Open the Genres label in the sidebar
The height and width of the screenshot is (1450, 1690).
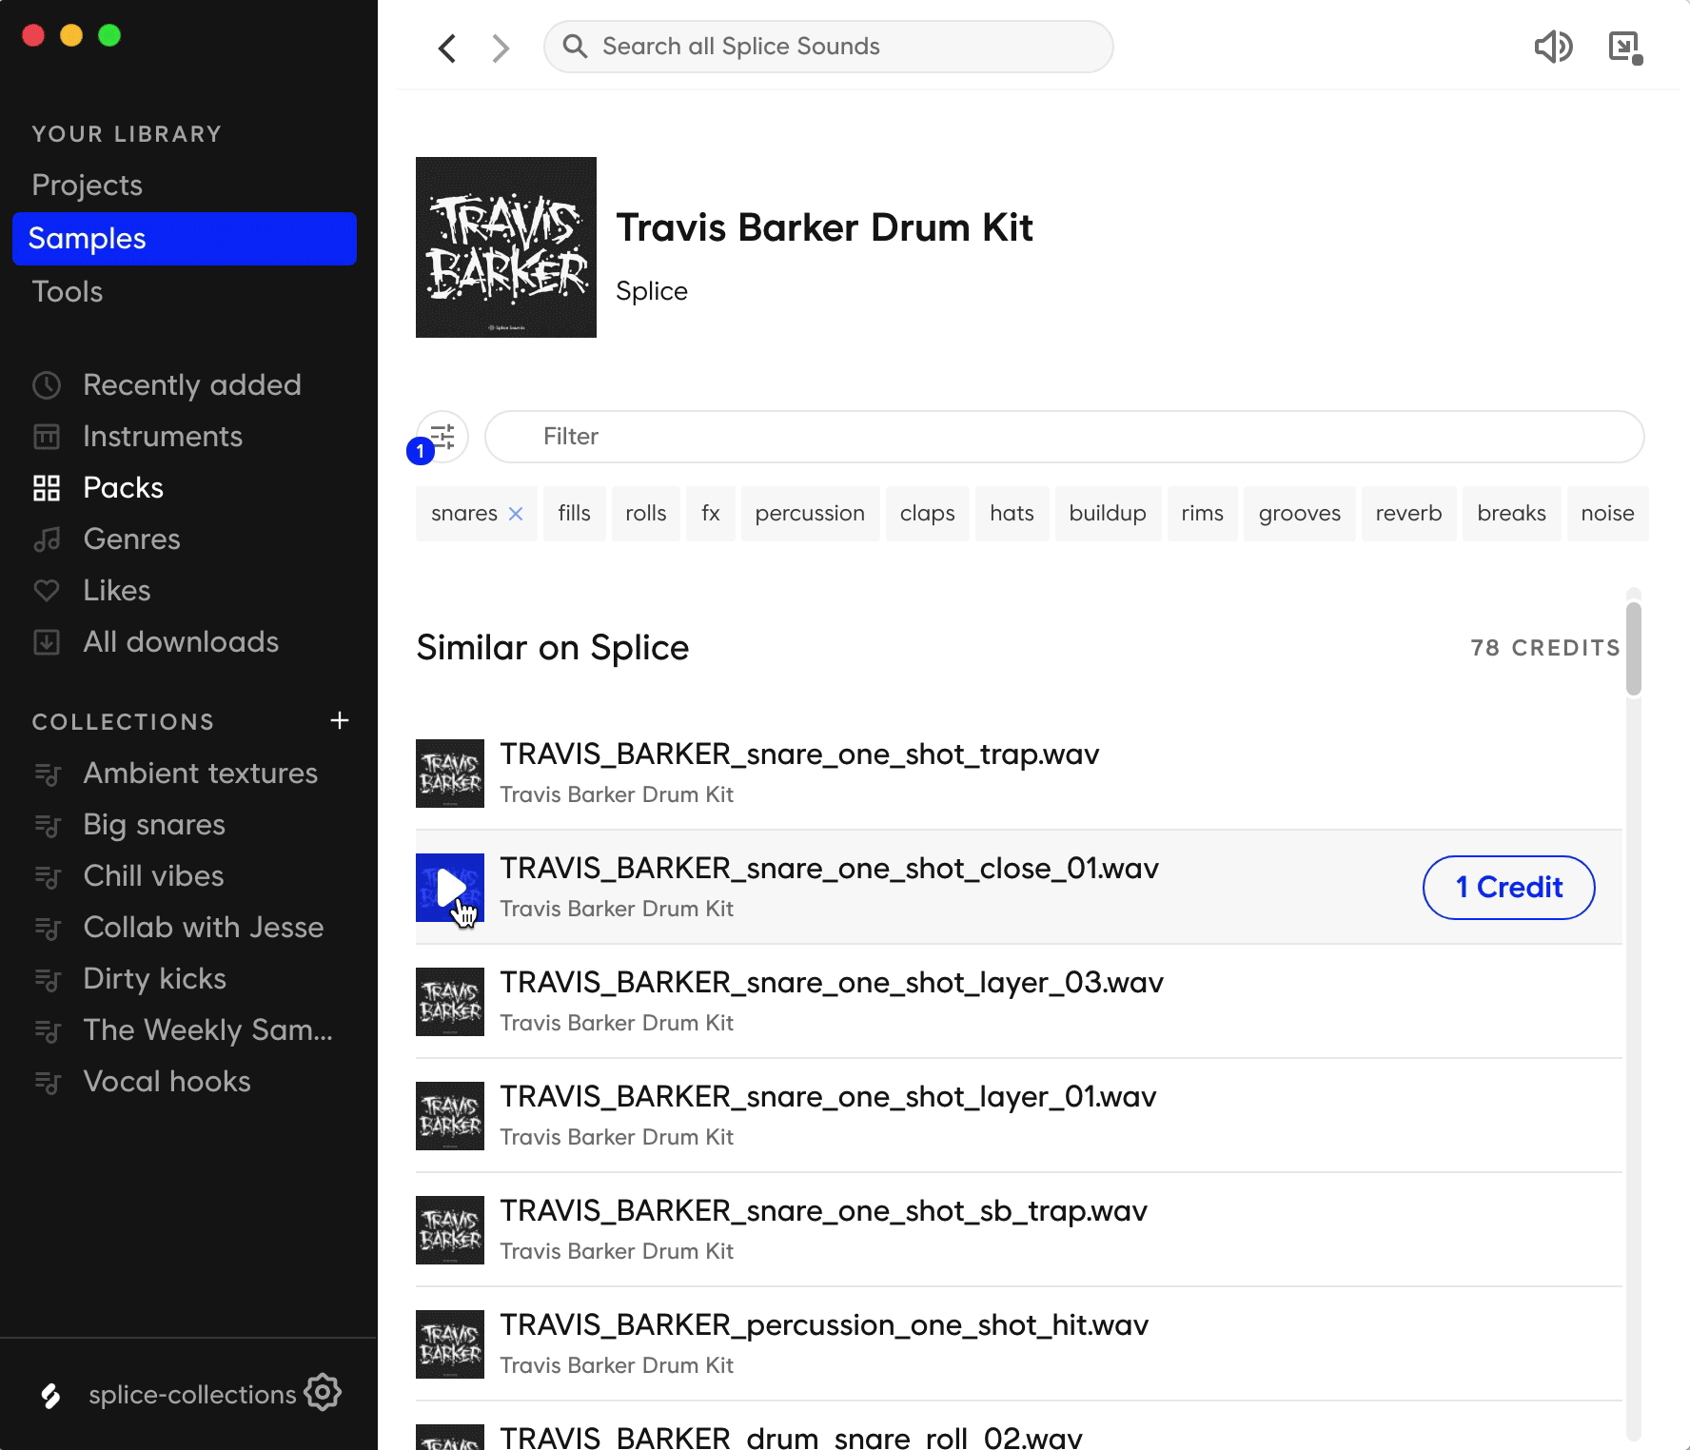[x=131, y=539]
